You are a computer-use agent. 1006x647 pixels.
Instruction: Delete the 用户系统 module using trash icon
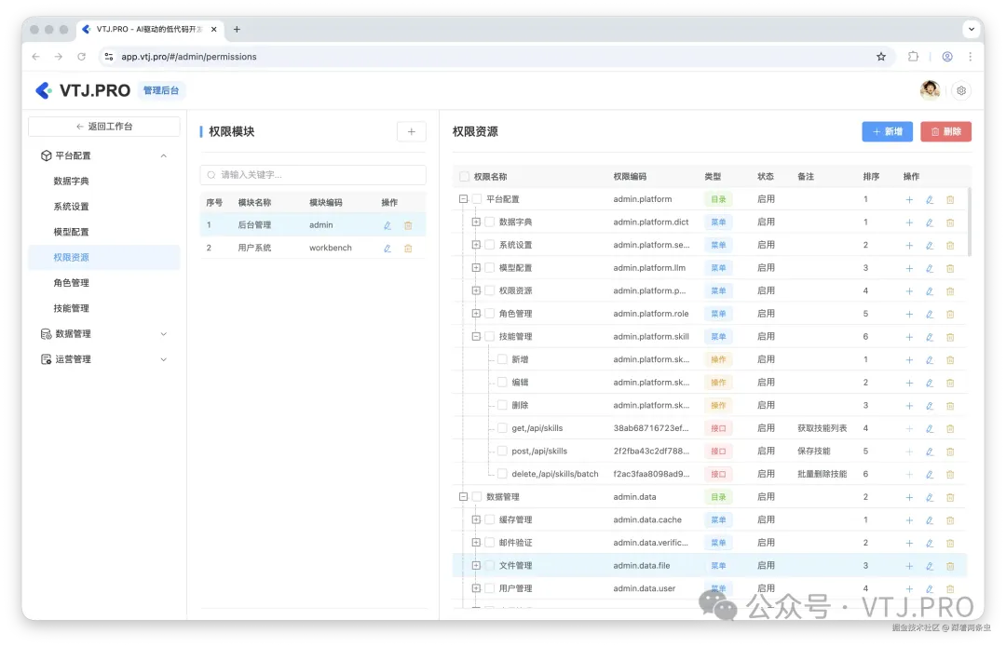408,247
